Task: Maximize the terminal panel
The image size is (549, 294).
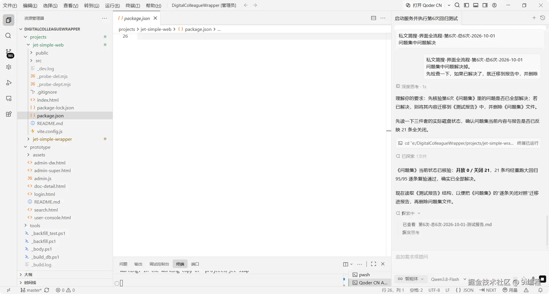Action: pyautogui.click(x=373, y=264)
